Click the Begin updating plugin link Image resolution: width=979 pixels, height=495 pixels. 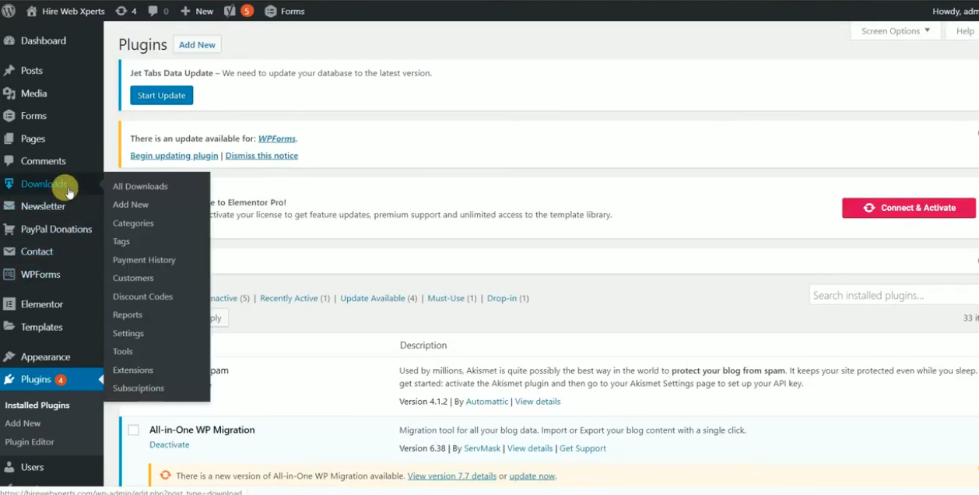[174, 156]
